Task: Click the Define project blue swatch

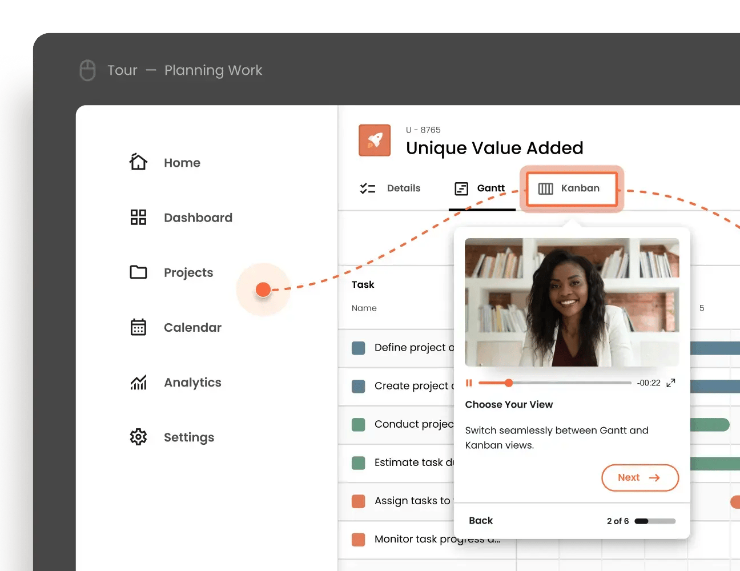Action: pyautogui.click(x=359, y=348)
